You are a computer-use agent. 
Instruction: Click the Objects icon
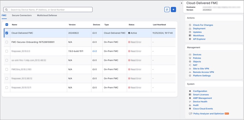(x=190, y=62)
